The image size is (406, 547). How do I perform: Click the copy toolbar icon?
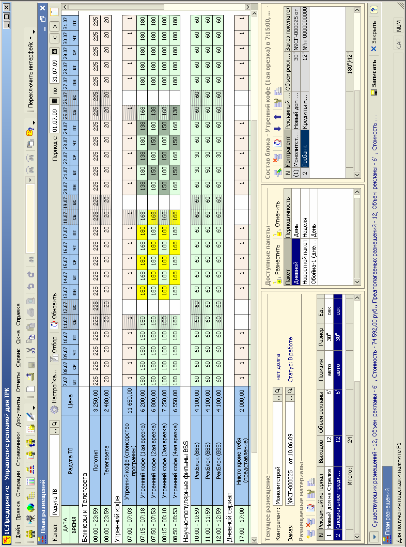30,338
